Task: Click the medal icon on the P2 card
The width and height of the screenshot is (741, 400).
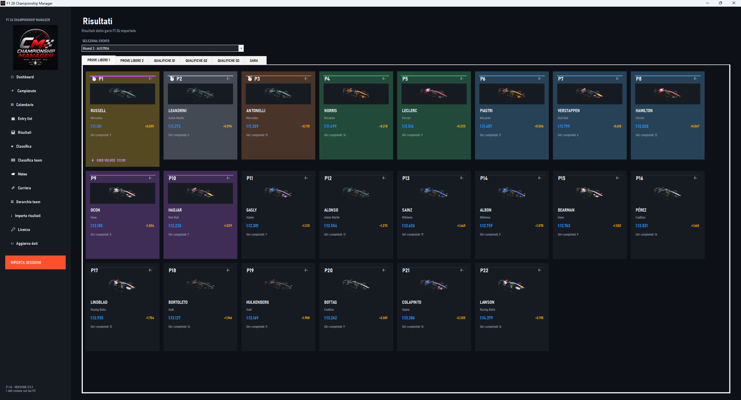Action: (172, 79)
